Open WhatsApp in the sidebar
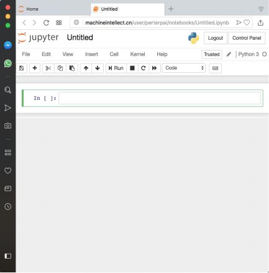 tap(8, 64)
